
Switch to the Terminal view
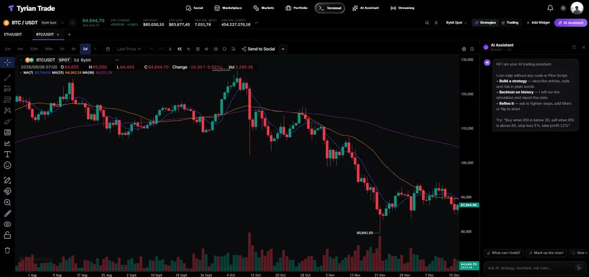coord(330,8)
